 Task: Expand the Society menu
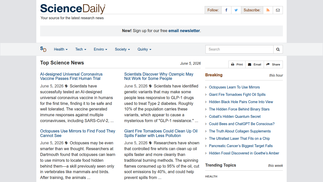pos(122,49)
